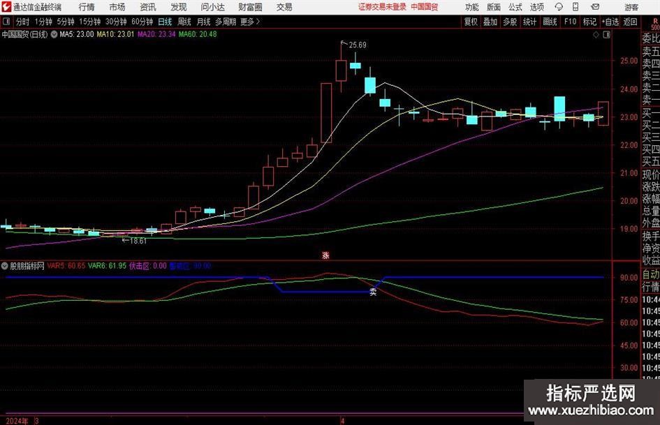Select the 周线 weekly period tab
The height and width of the screenshot is (425, 660).
[x=184, y=22]
